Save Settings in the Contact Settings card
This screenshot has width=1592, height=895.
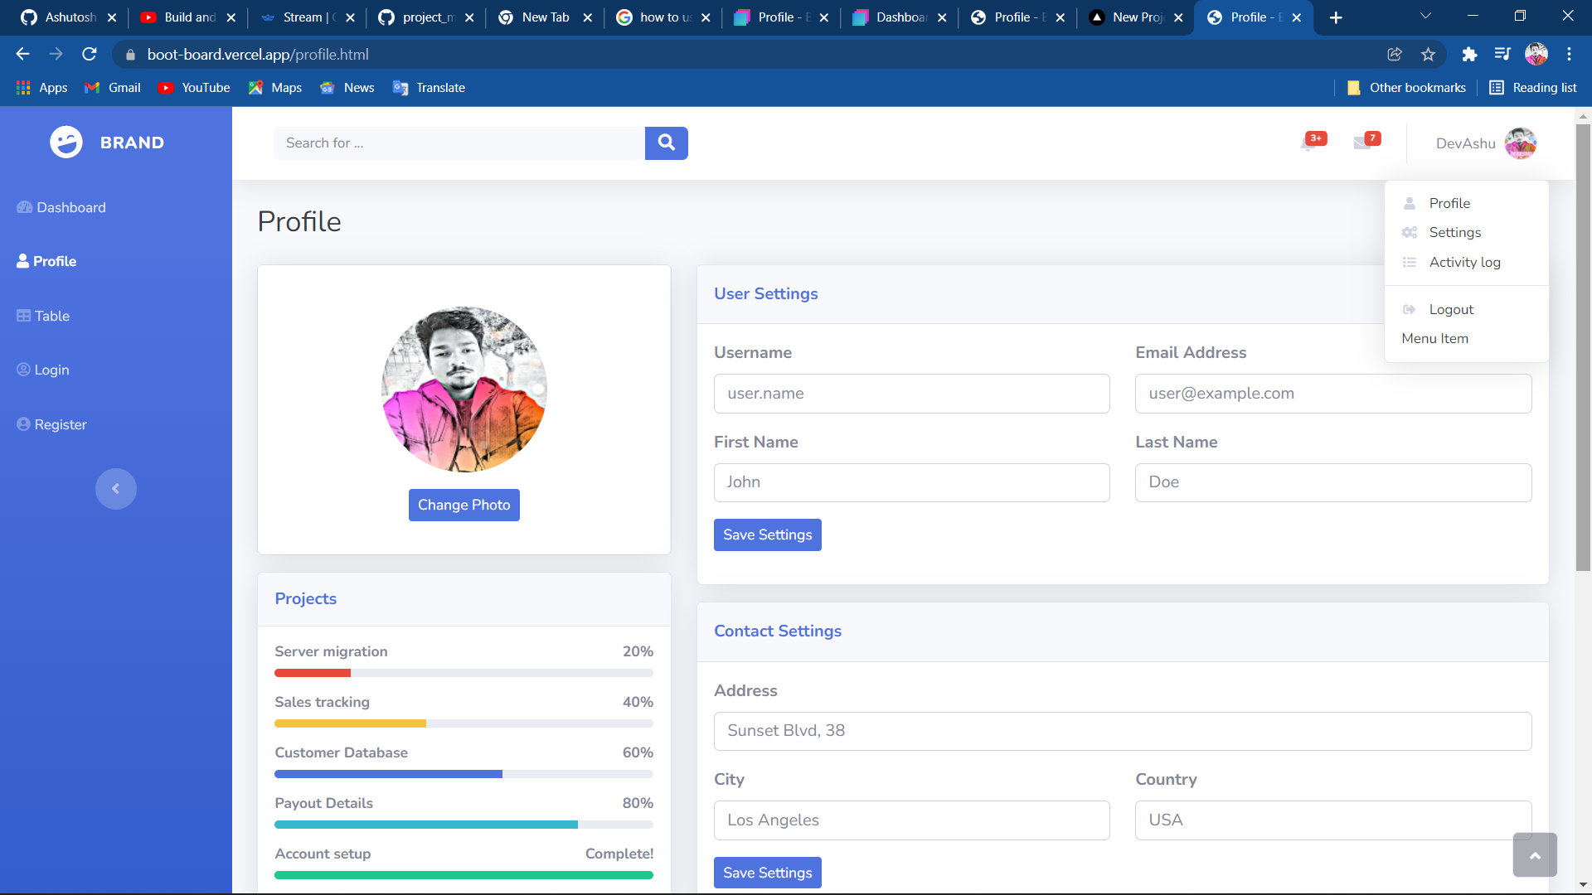coord(767,873)
